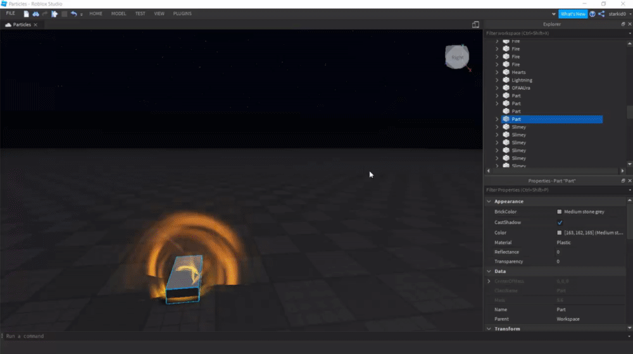Click the New file icon
Image resolution: width=633 pixels, height=354 pixels.
(26, 14)
